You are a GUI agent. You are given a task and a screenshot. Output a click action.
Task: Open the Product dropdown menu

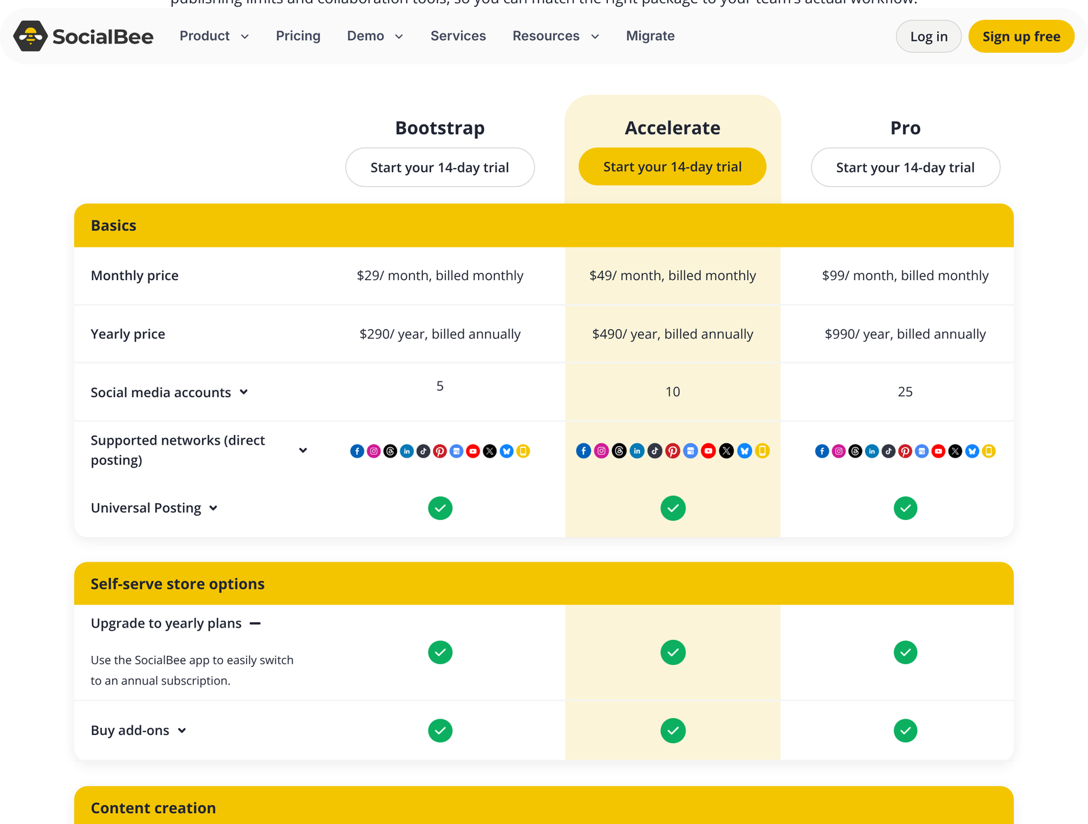pyautogui.click(x=214, y=36)
